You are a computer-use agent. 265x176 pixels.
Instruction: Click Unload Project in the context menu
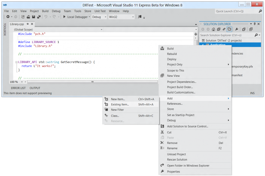pyautogui.click(x=195, y=154)
